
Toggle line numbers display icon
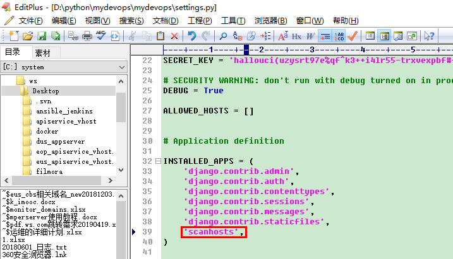pyautogui.click(x=339, y=36)
